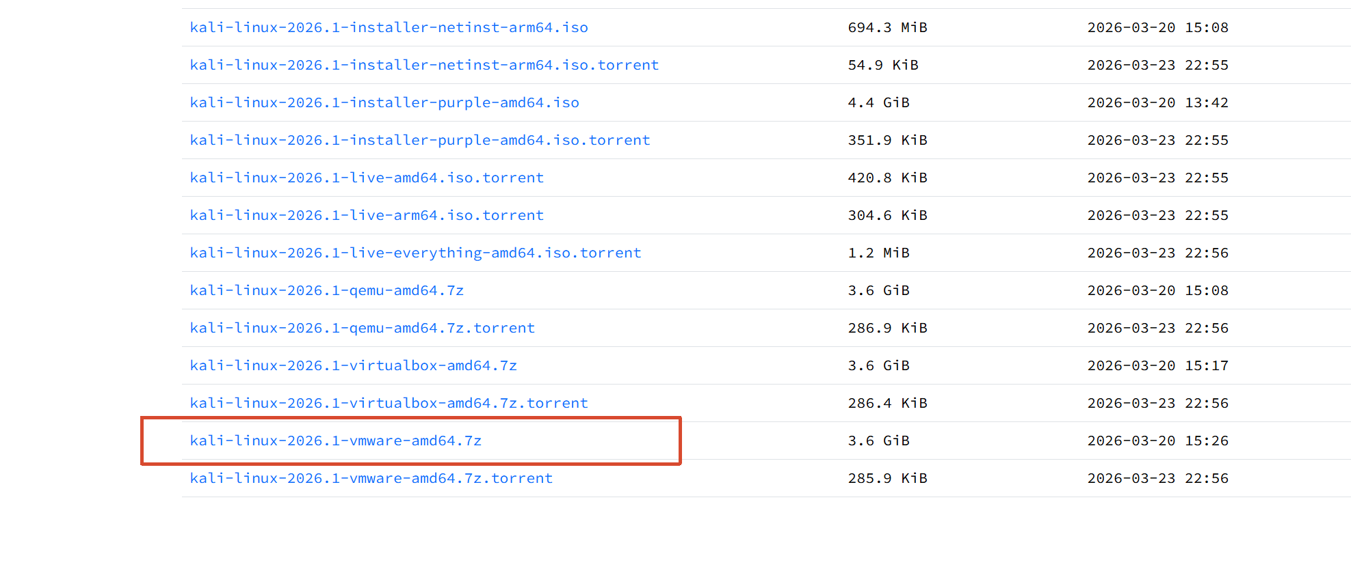Click the 1.2 MiB size cell
This screenshot has width=1351, height=571.
878,253
